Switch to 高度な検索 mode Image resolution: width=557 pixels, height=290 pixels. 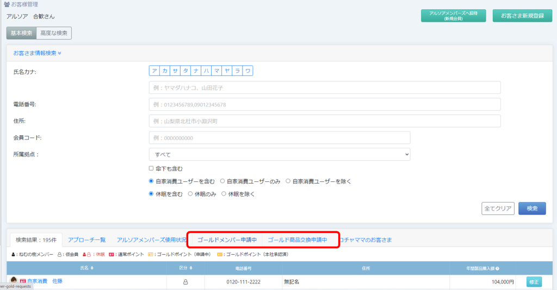pyautogui.click(x=54, y=33)
